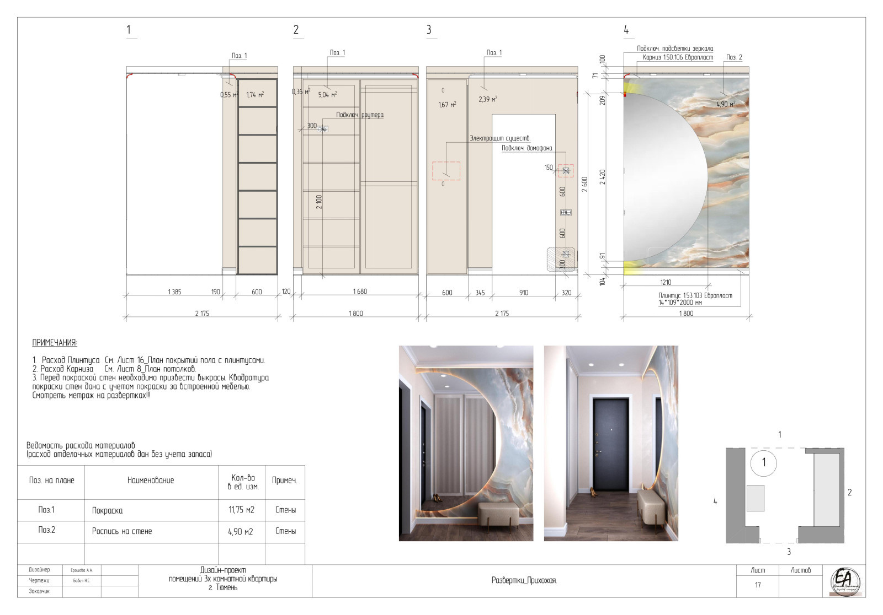
Task: Click the hatched socket block near floor
Action: pos(561,259)
